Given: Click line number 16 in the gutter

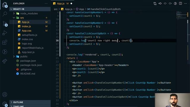Looking at the screenshot, I should pos(57,40).
